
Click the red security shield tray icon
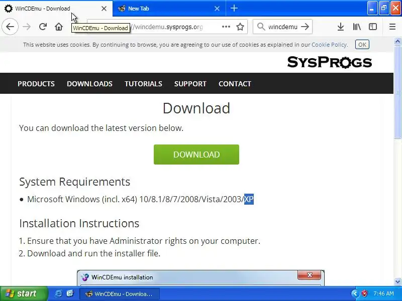(x=364, y=293)
